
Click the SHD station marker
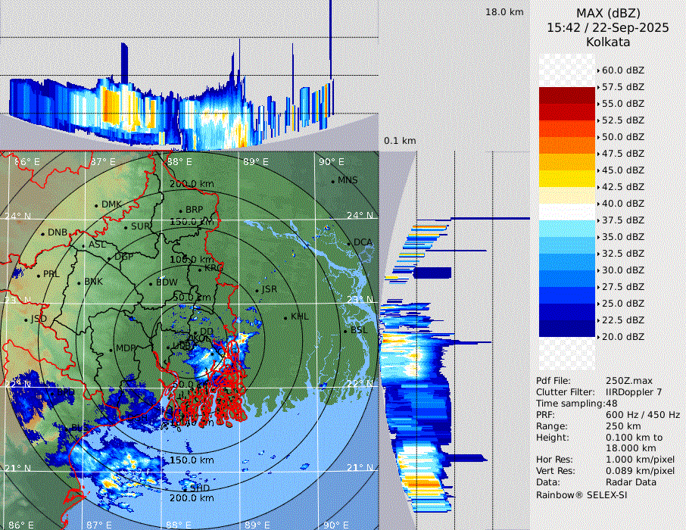click(184, 488)
